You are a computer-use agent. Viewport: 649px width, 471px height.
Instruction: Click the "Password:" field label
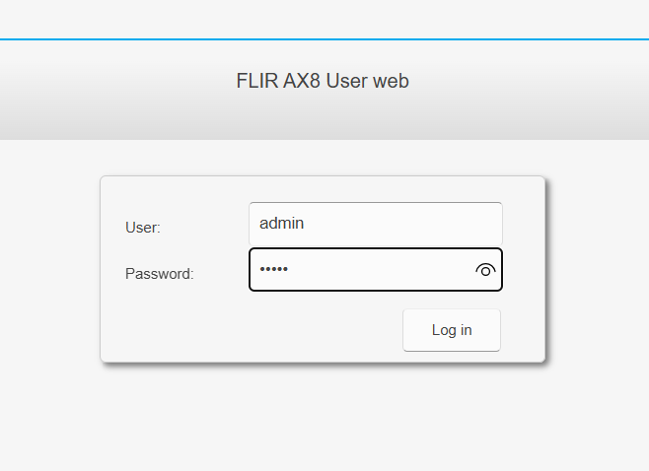coord(160,274)
